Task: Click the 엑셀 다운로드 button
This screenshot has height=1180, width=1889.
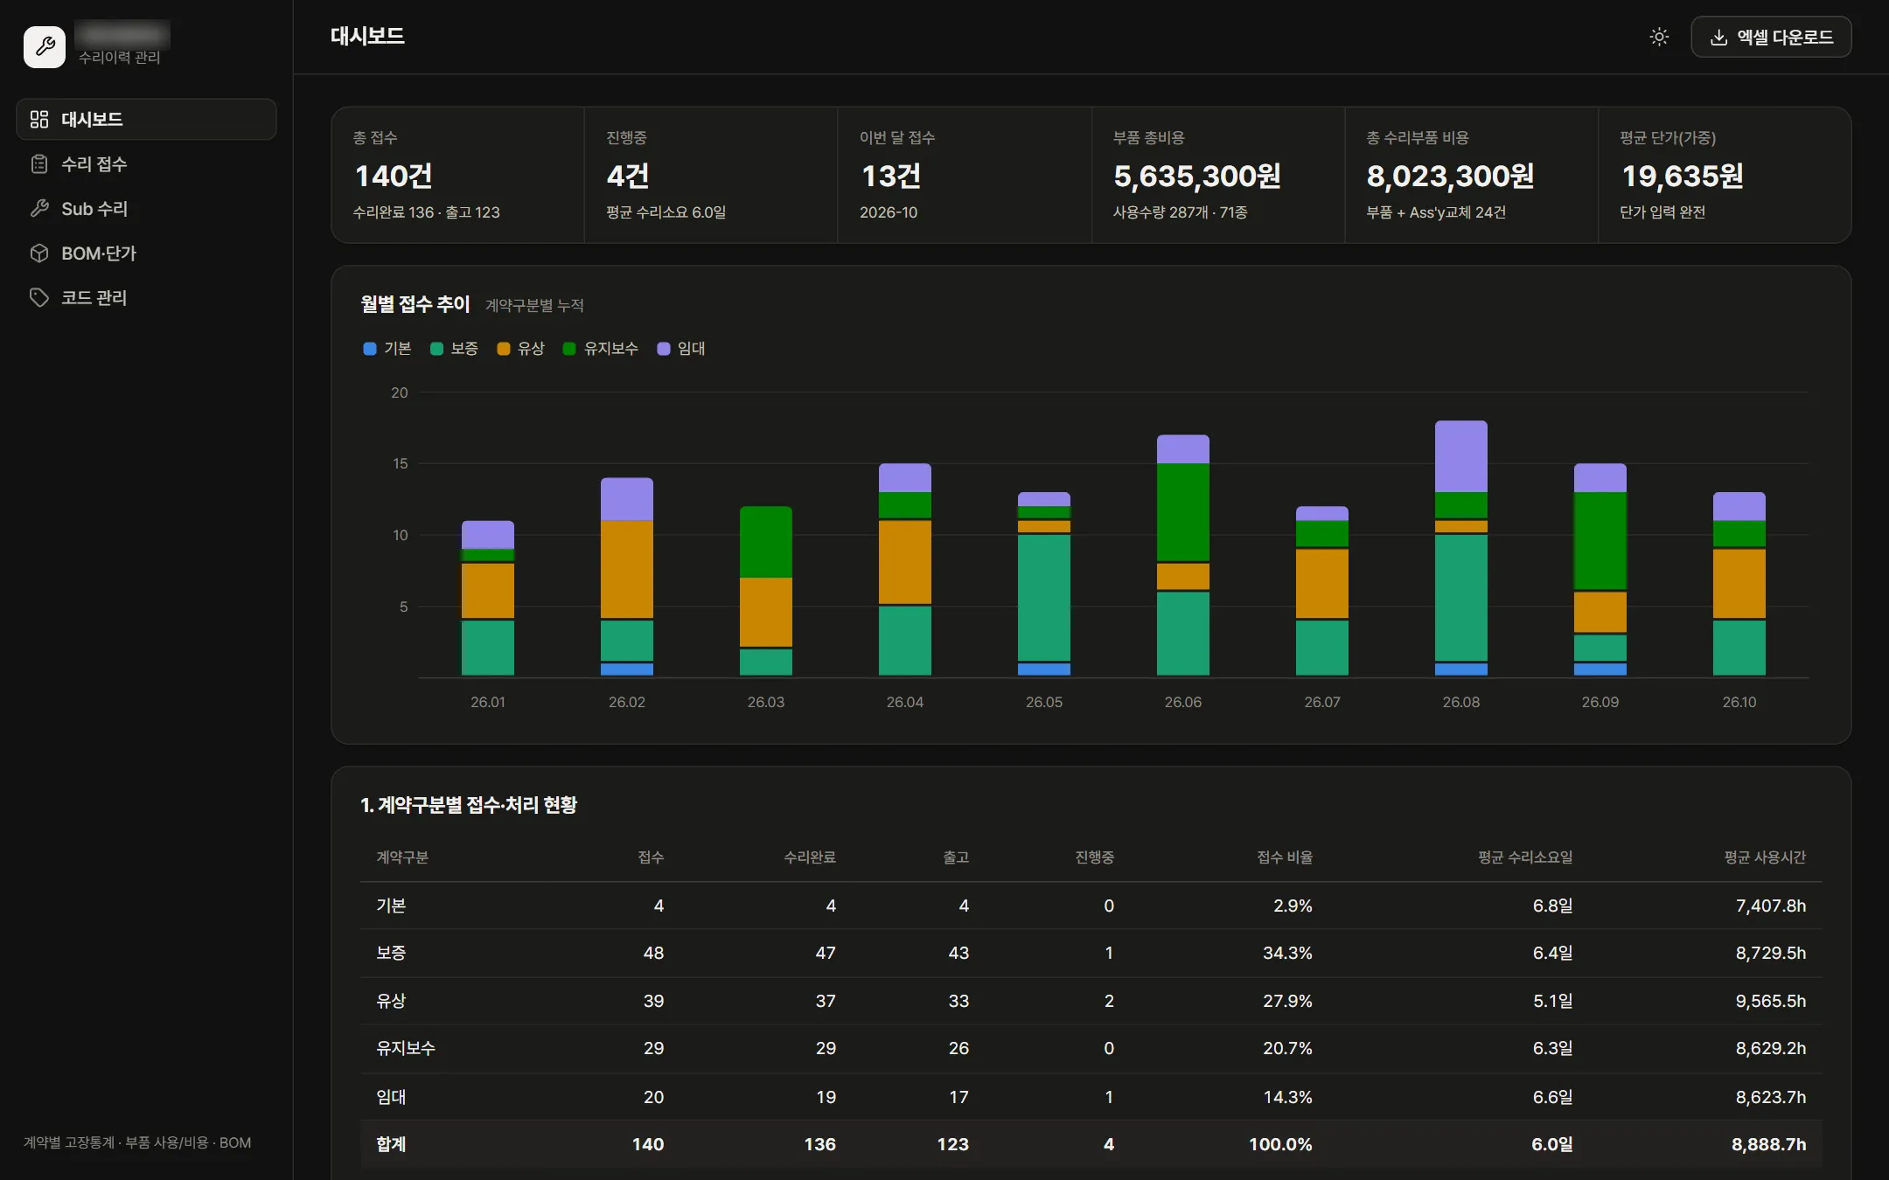Action: pyautogui.click(x=1771, y=37)
